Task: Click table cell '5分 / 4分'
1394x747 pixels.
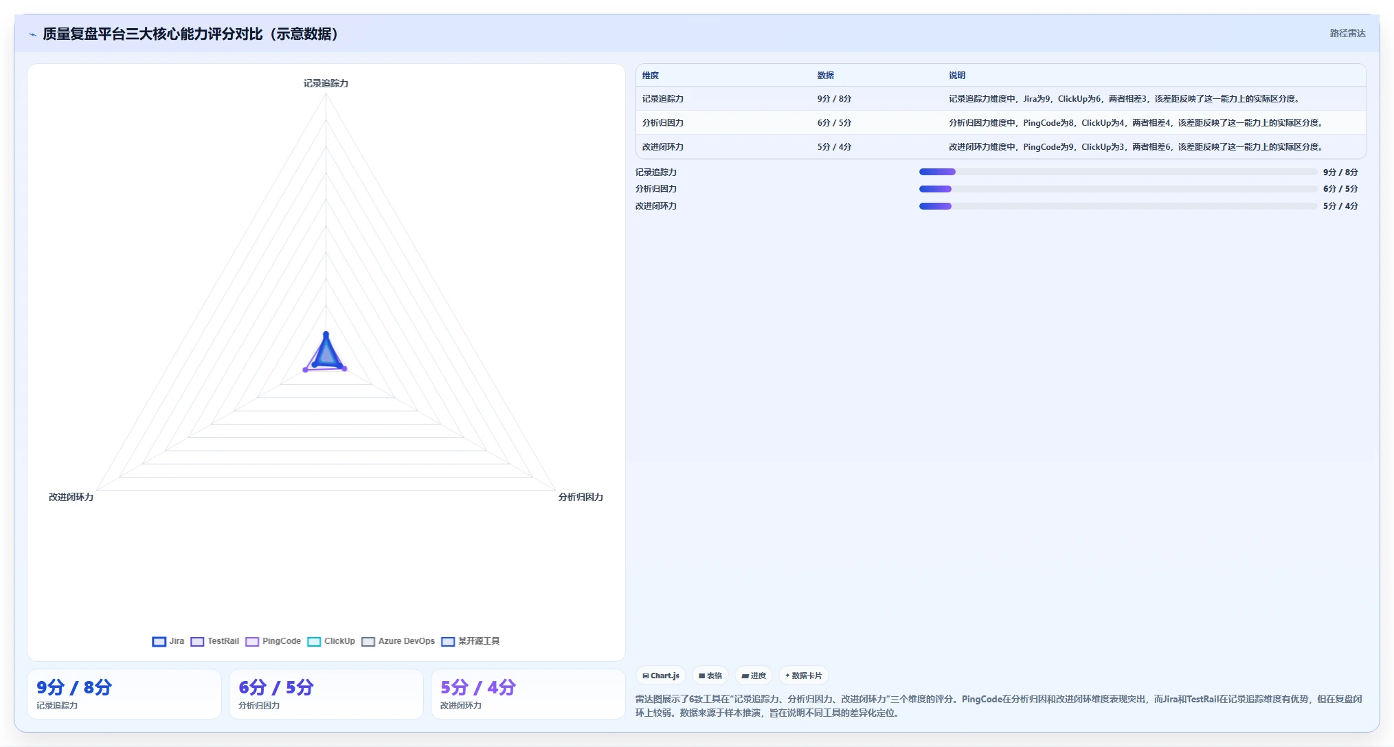Action: click(834, 147)
